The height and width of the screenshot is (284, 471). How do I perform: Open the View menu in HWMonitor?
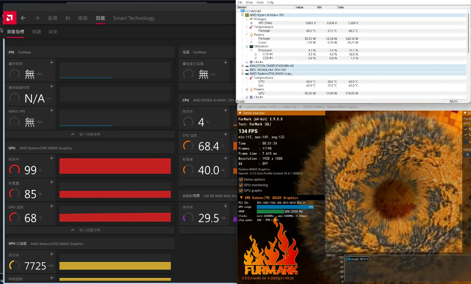click(249, 2)
